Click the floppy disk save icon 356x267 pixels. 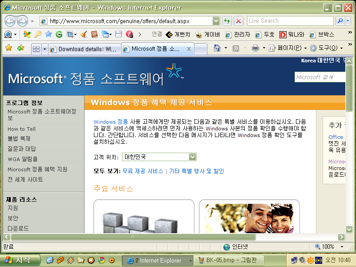point(118,35)
